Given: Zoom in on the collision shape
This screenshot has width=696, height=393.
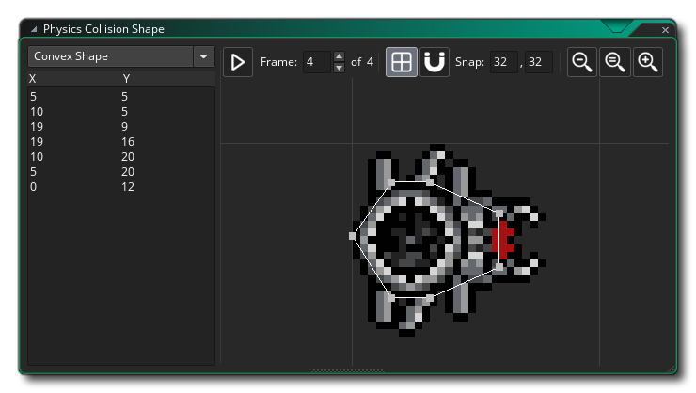Looking at the screenshot, I should pos(647,62).
